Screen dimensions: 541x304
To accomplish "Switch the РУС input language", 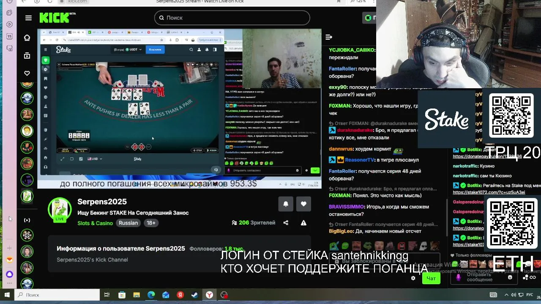I will (529, 295).
